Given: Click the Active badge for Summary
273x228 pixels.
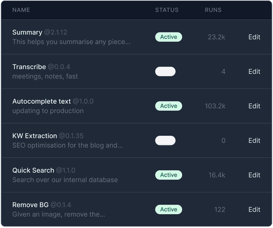Looking at the screenshot, I should (x=168, y=37).
